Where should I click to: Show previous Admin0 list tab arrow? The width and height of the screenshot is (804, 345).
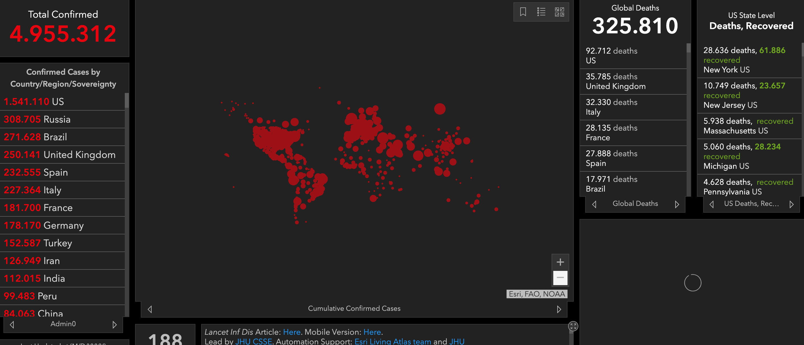point(12,325)
